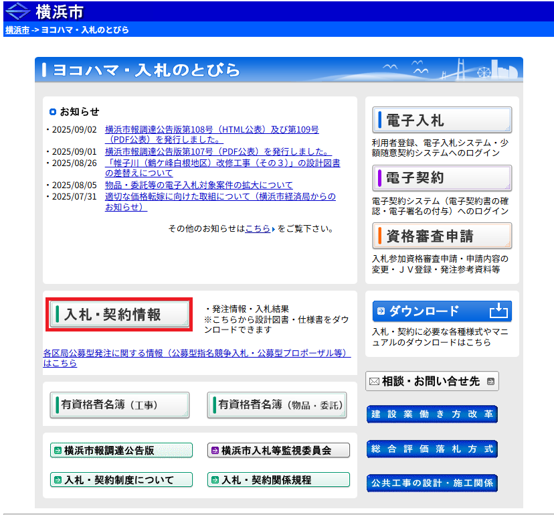Screen dimensions: 554x519
Task: Open 有資格者名簿（物品・委託） button
Action: coord(276,404)
